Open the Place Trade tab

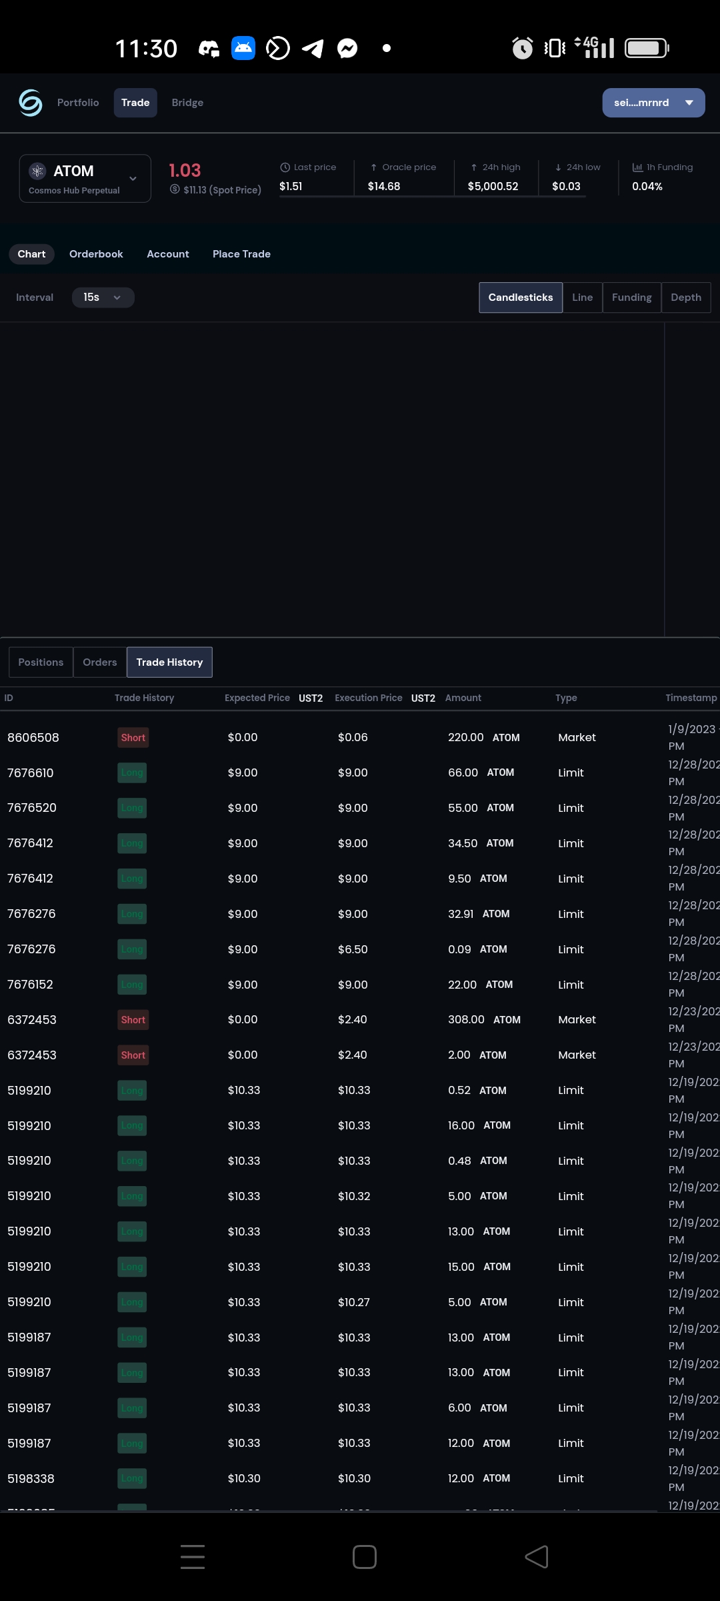tap(241, 254)
